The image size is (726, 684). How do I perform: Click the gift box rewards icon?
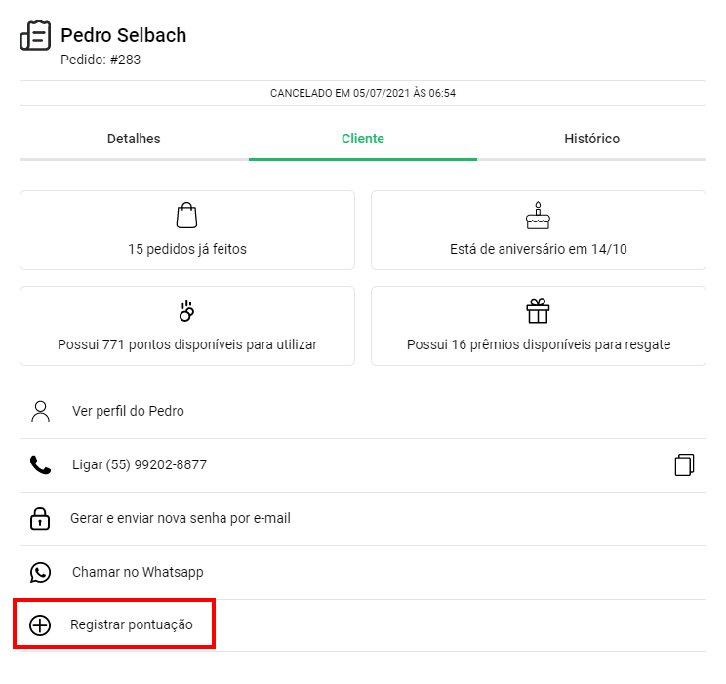coord(538,310)
